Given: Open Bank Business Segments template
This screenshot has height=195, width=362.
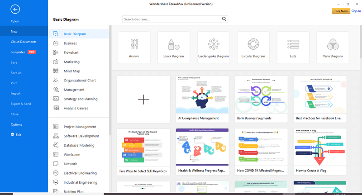Looking at the screenshot, I should click(x=261, y=99).
